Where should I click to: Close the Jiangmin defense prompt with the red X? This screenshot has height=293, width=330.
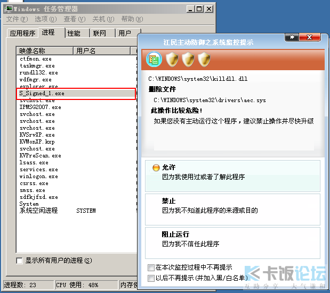point(310,37)
